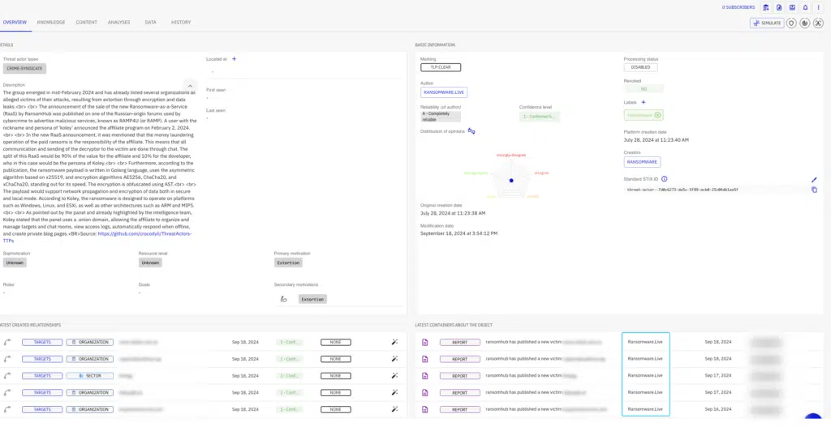
Task: Click the Primary motivation Extortion chip
Action: [288, 263]
